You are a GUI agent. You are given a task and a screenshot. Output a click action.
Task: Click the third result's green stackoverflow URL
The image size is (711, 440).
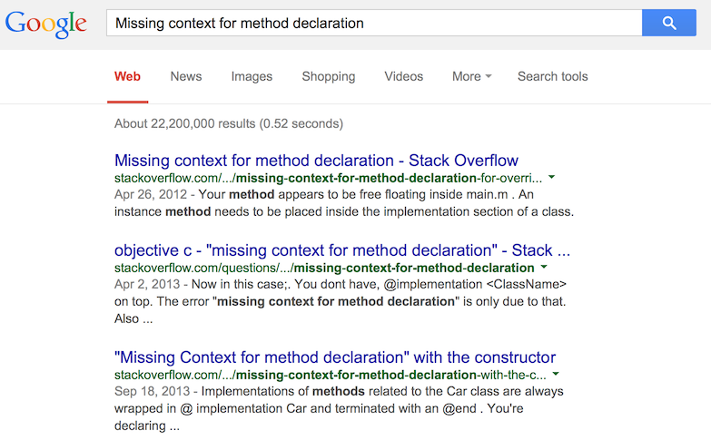pos(331,374)
